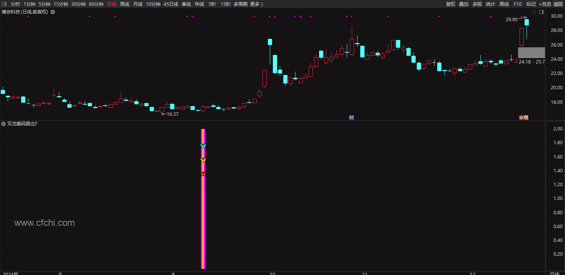Select the 15秒 period
This screenshot has height=275, width=565.
(226, 4)
